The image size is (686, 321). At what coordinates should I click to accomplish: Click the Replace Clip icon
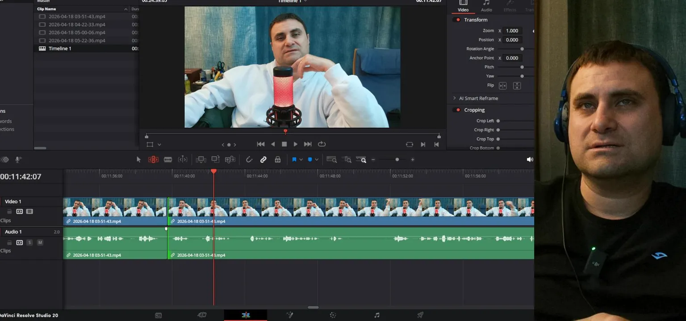[230, 160]
